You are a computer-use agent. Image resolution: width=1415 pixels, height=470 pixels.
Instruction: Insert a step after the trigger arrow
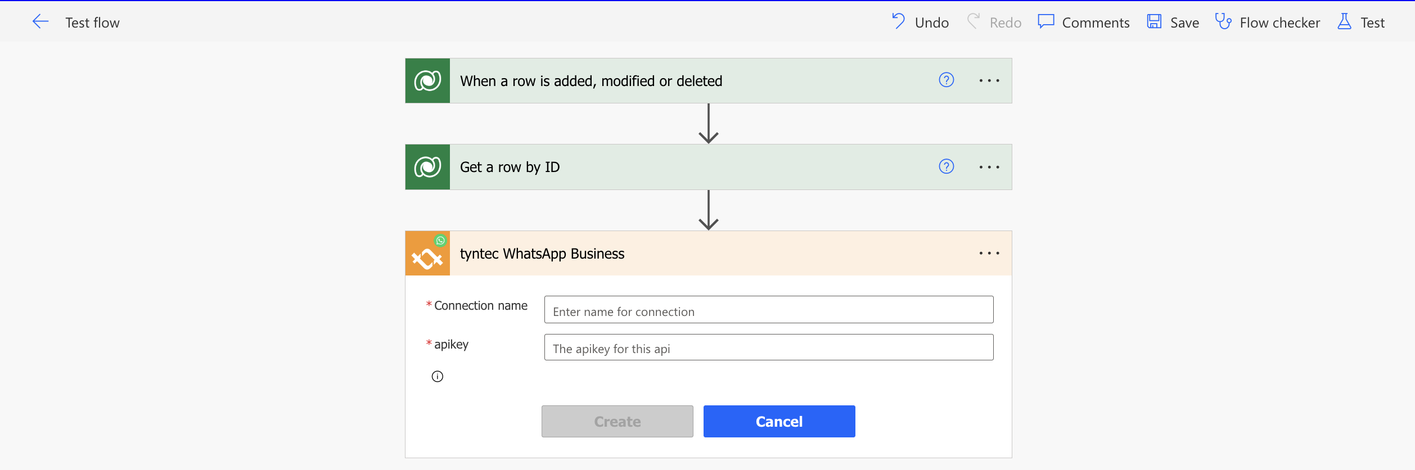tap(709, 124)
